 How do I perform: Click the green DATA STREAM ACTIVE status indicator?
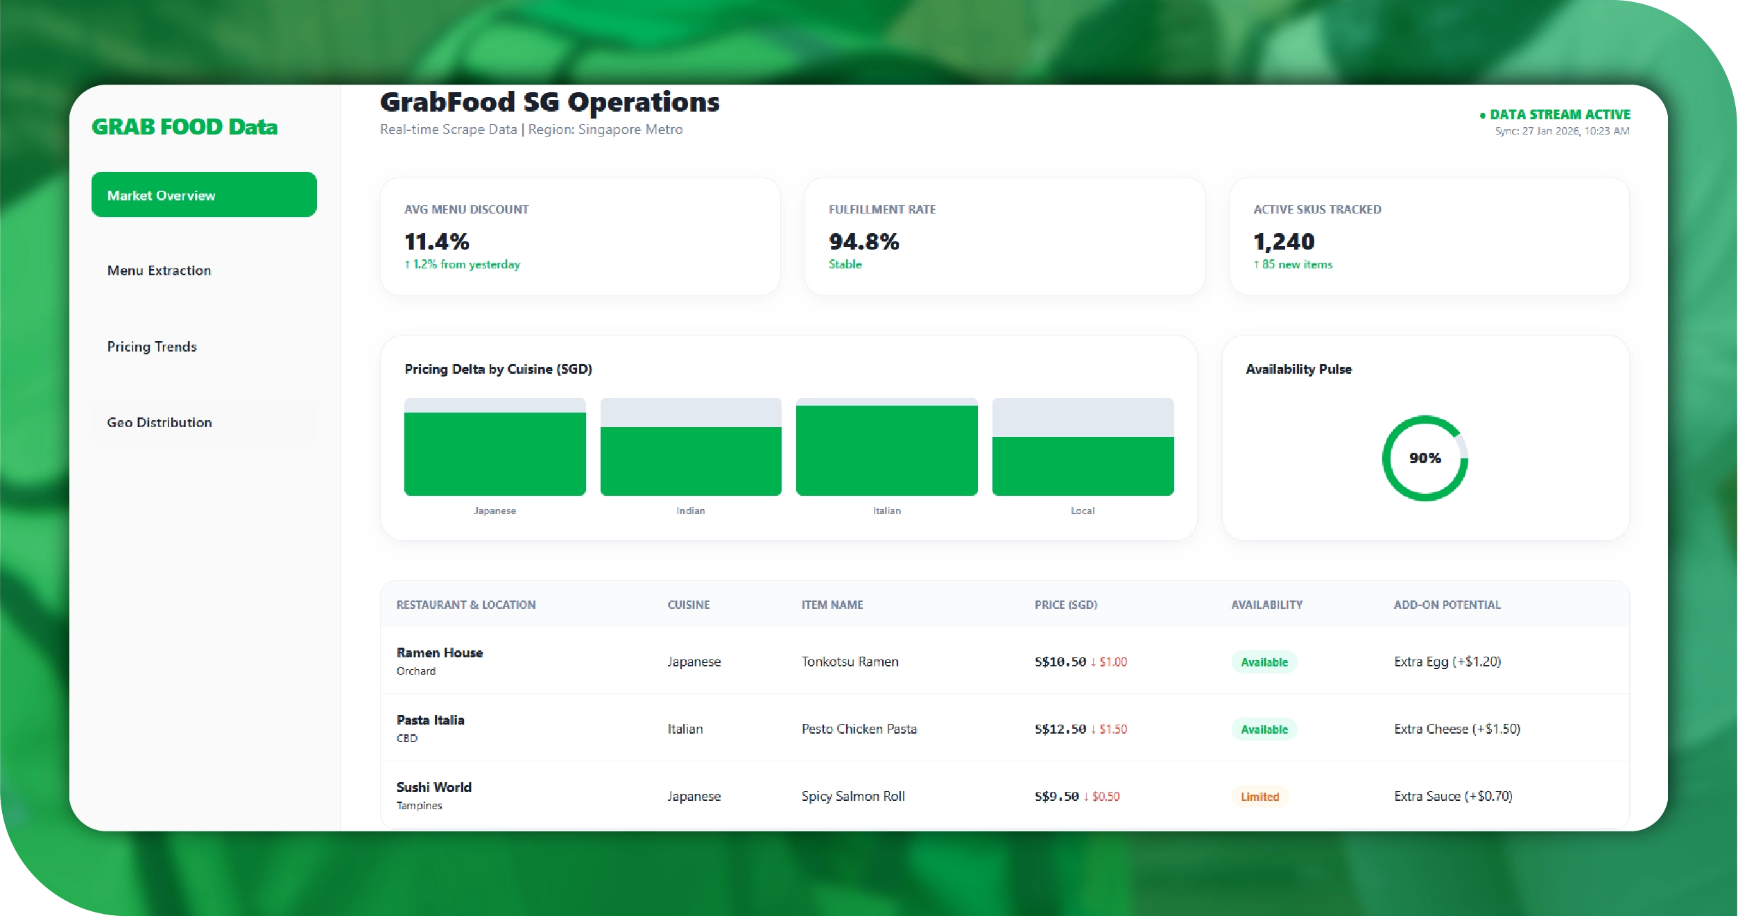pos(1556,114)
